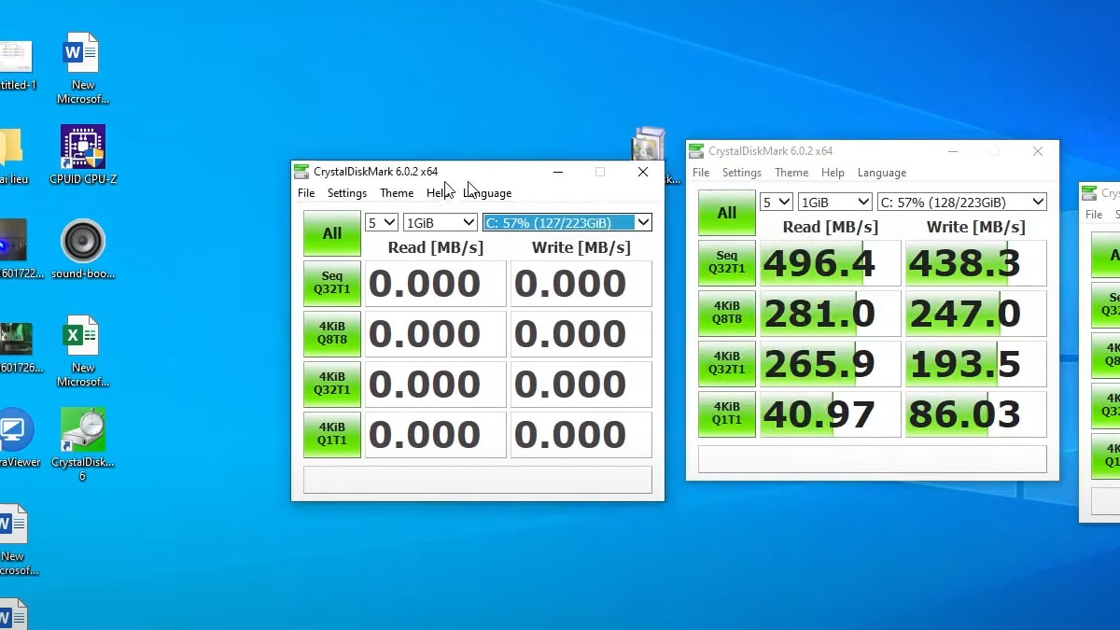The height and width of the screenshot is (630, 1120).
Task: Click the status comment field in front window
Action: tap(477, 479)
